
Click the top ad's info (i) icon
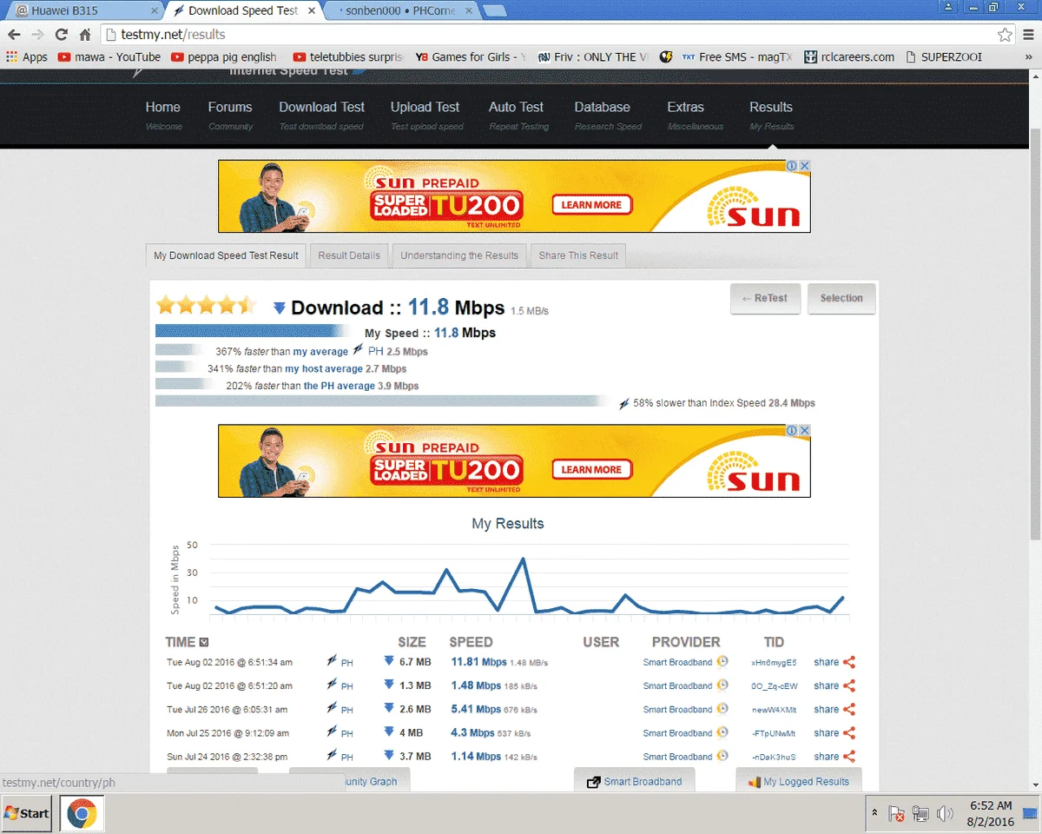pos(793,166)
